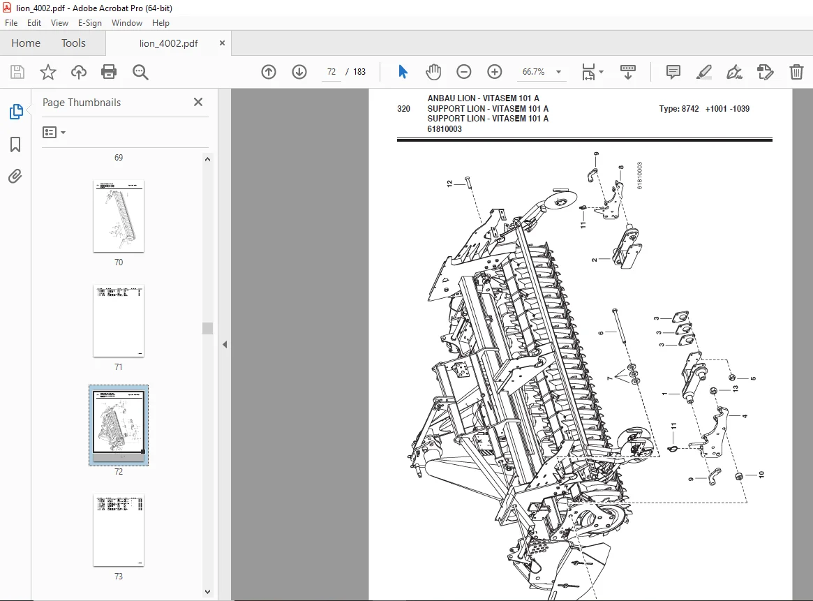Screen dimensions: 813x601
Task: Activate the Hand pan tool
Action: pos(433,72)
